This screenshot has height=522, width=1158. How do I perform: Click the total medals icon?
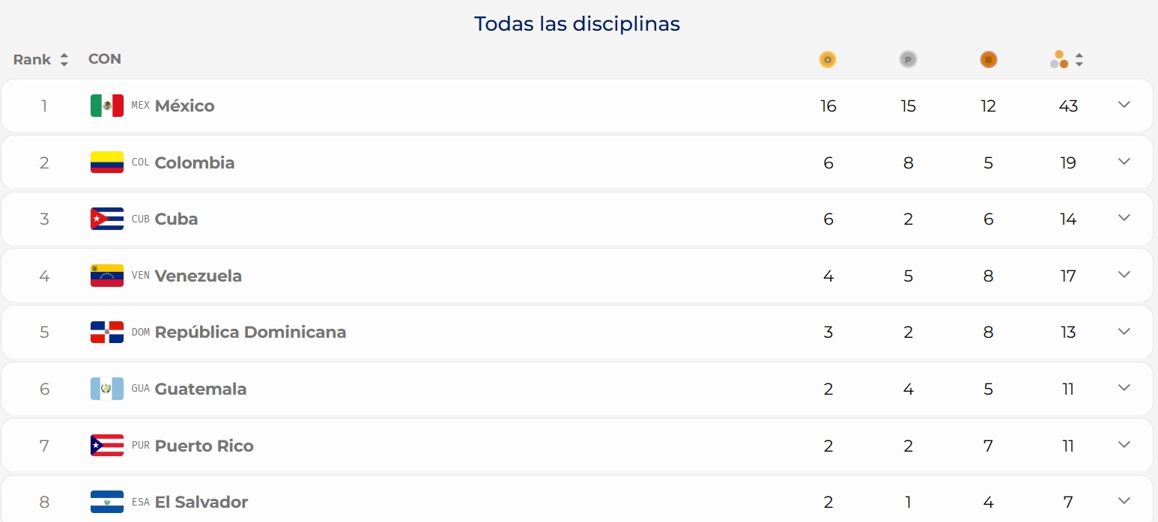pyautogui.click(x=1059, y=59)
